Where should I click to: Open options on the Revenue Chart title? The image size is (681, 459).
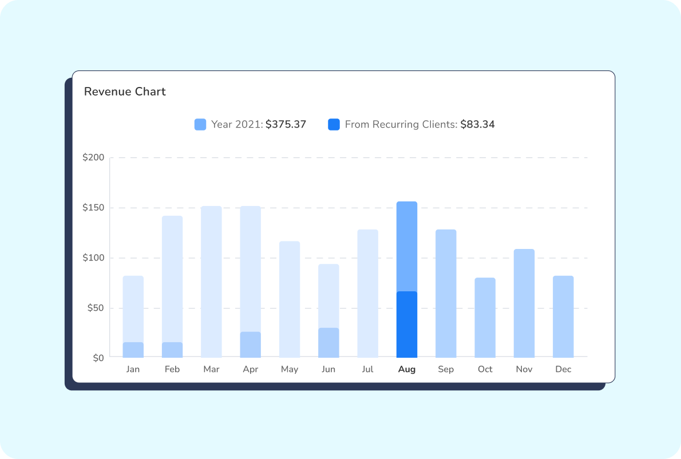[x=125, y=92]
